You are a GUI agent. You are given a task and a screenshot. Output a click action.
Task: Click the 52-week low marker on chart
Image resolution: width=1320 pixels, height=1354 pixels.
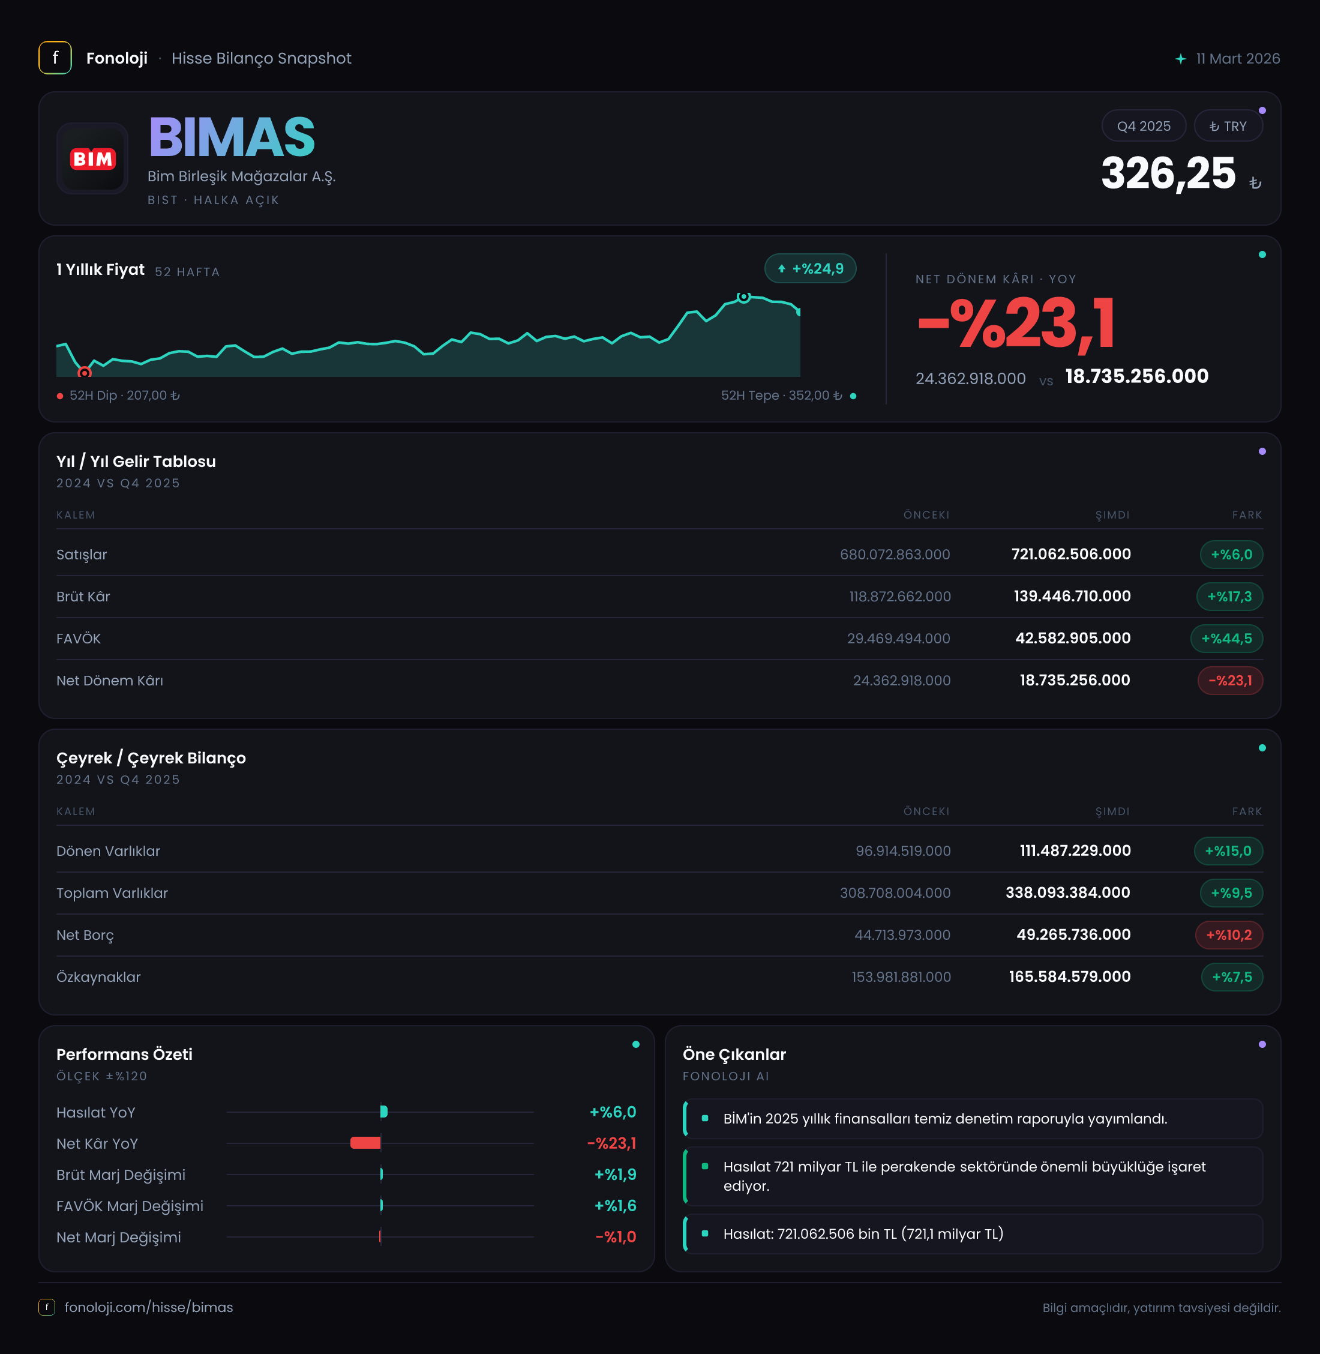(x=84, y=373)
